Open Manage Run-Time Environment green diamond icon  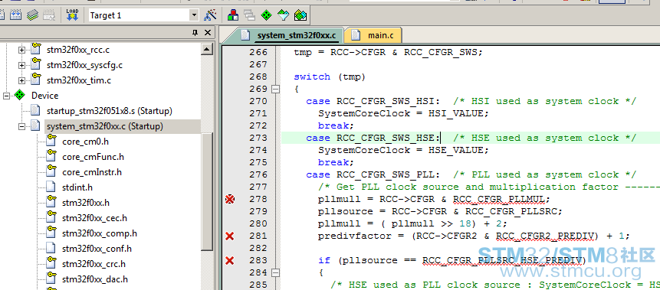click(266, 15)
